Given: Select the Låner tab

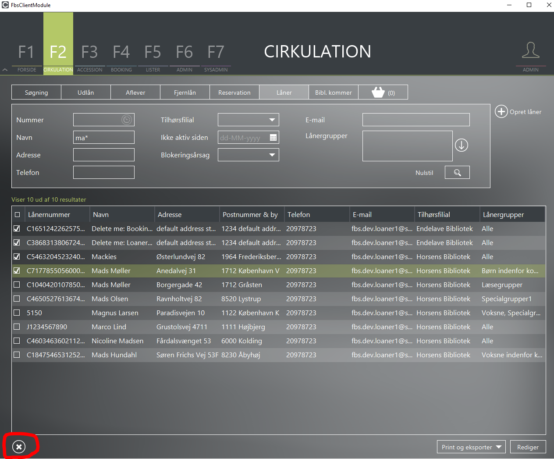Looking at the screenshot, I should 284,93.
